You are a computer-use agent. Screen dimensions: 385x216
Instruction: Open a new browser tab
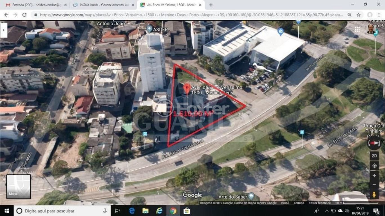coord(211,5)
